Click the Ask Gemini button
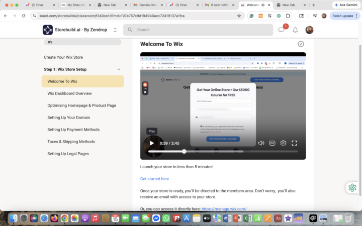Image resolution: width=362 pixels, height=226 pixels. tap(346, 5)
